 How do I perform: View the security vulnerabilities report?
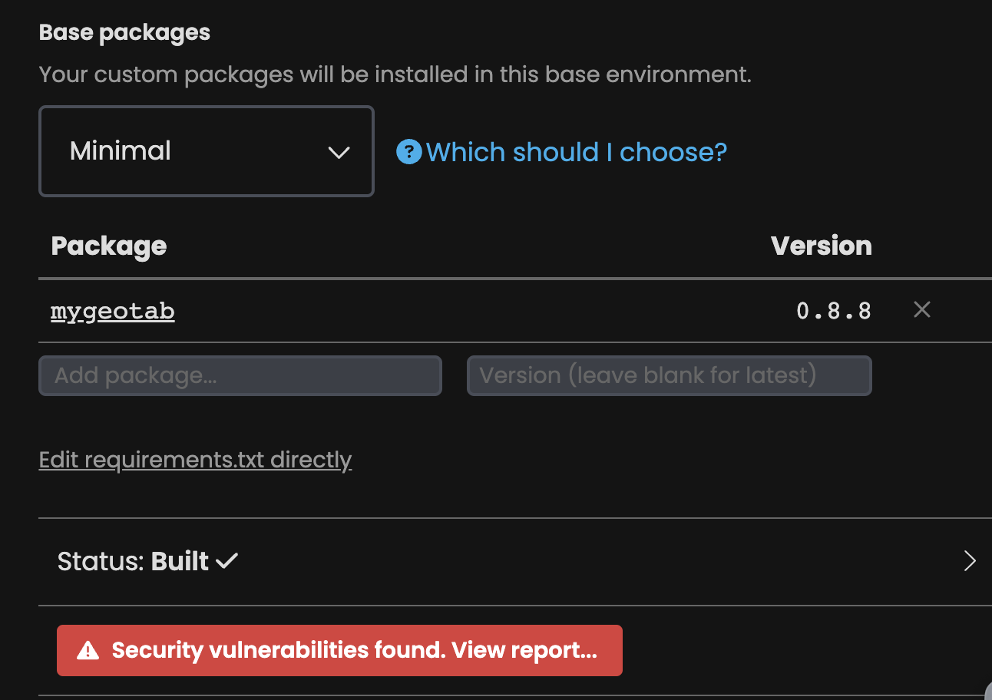pyautogui.click(x=339, y=650)
